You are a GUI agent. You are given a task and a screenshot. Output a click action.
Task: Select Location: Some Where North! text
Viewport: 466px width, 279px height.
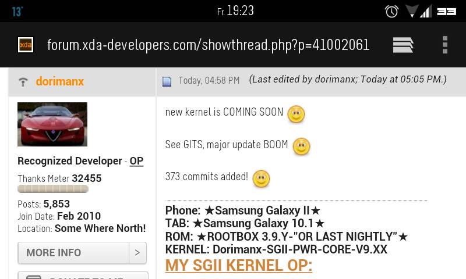(82, 228)
